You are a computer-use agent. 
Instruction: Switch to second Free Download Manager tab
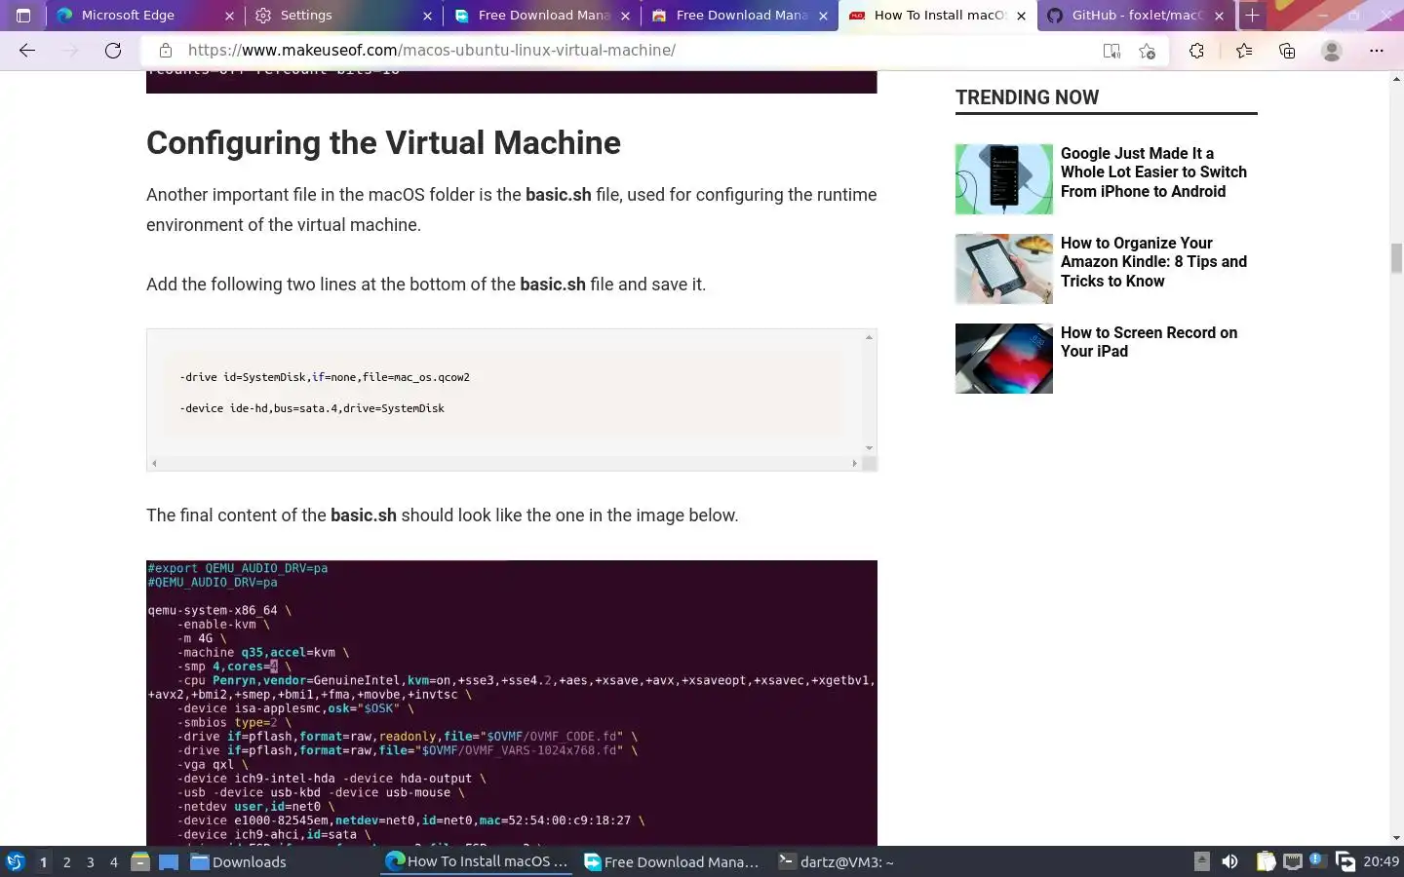pos(739,16)
